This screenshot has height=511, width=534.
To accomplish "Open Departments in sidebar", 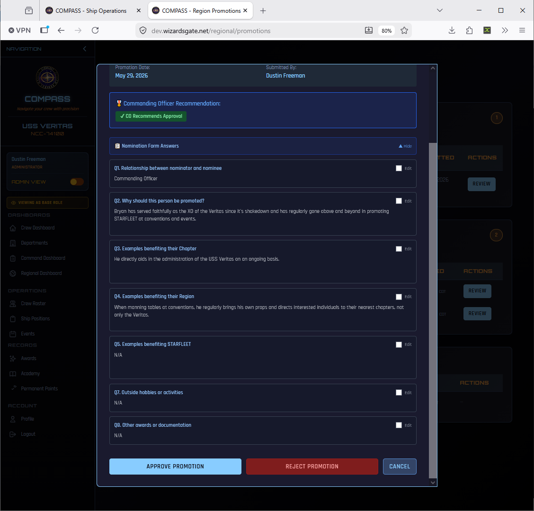I will point(34,243).
